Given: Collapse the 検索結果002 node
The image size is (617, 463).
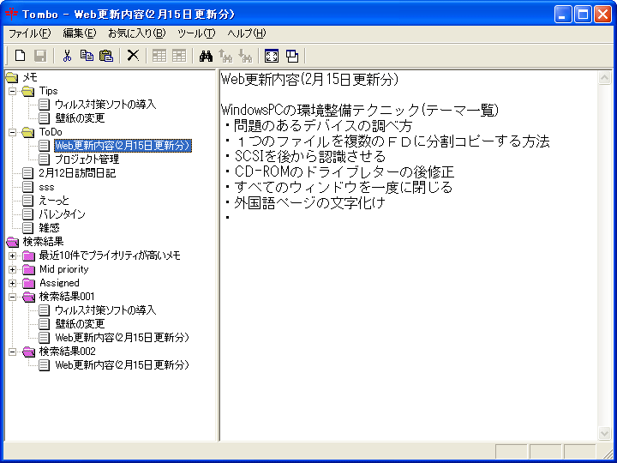Looking at the screenshot, I should pos(13,352).
